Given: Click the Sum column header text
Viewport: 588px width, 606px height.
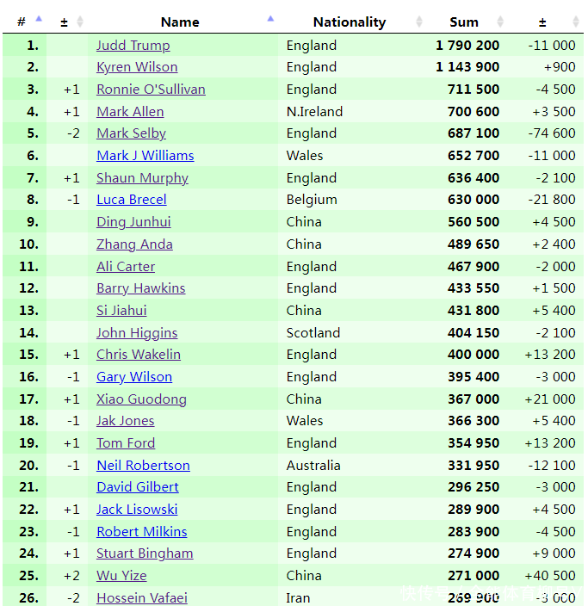Looking at the screenshot, I should (464, 22).
